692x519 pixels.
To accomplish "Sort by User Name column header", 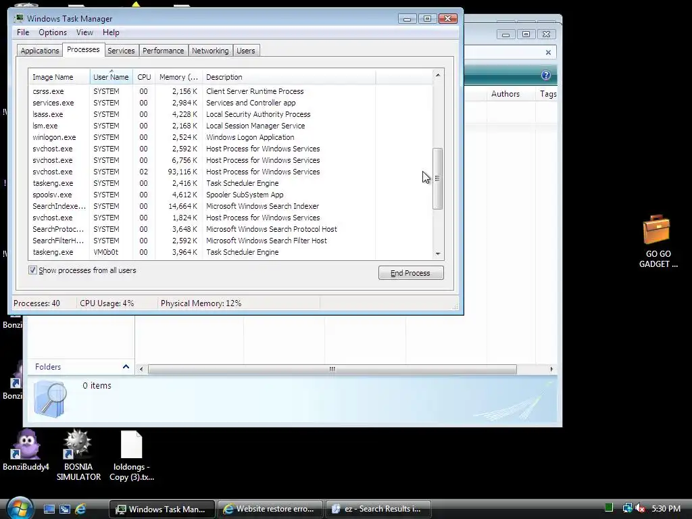I will point(111,77).
